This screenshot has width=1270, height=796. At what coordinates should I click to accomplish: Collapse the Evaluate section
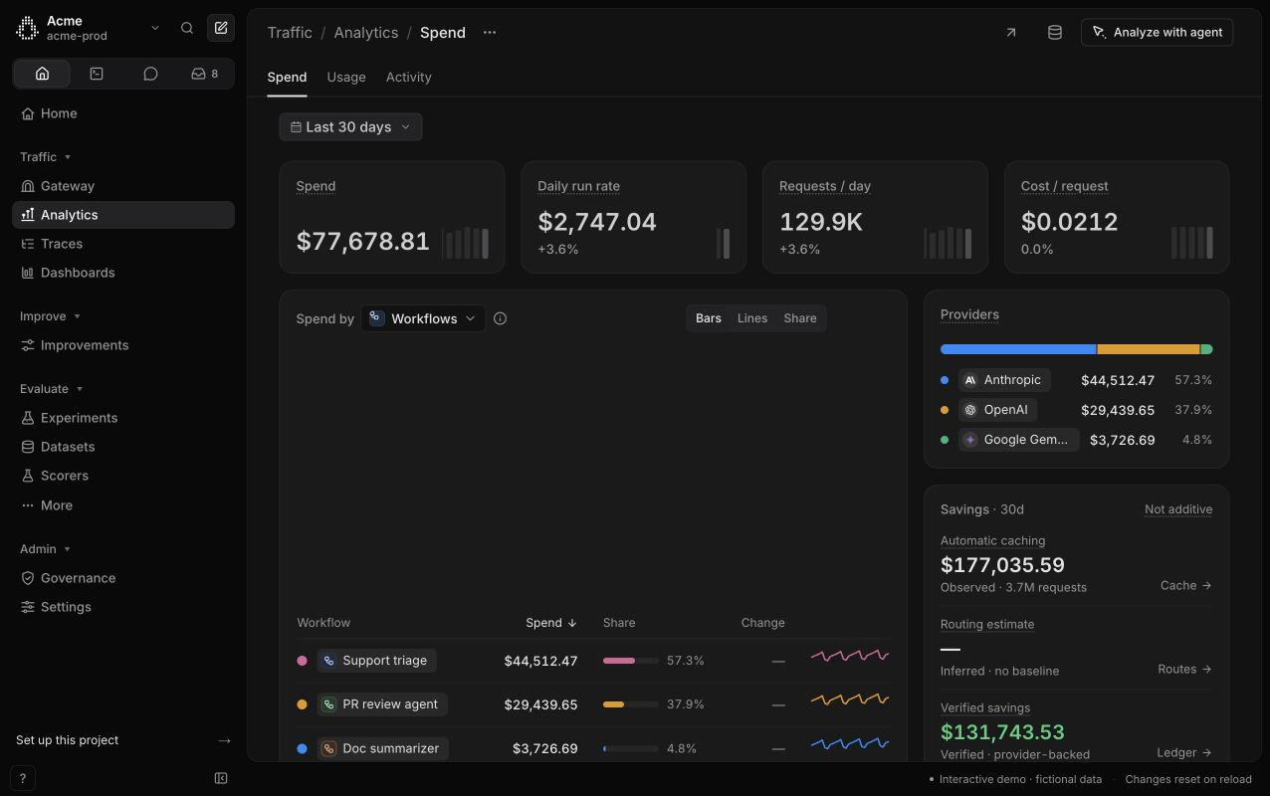pos(52,389)
